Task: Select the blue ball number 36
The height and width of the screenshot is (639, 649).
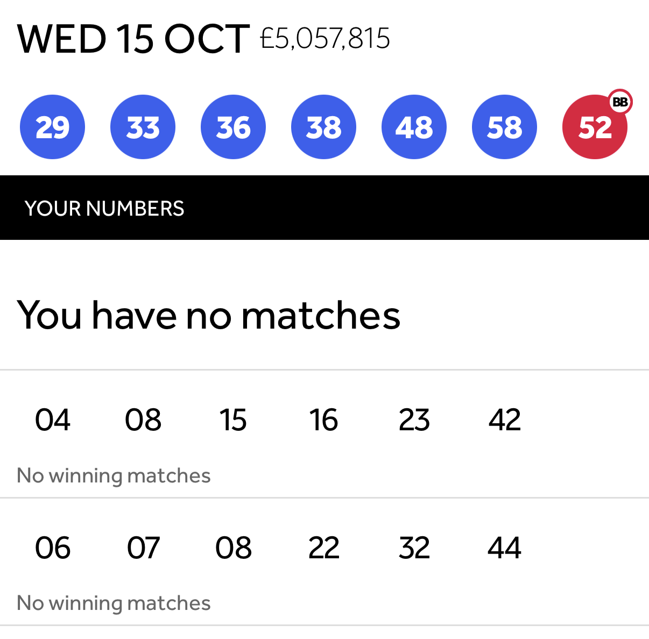Action: [233, 127]
